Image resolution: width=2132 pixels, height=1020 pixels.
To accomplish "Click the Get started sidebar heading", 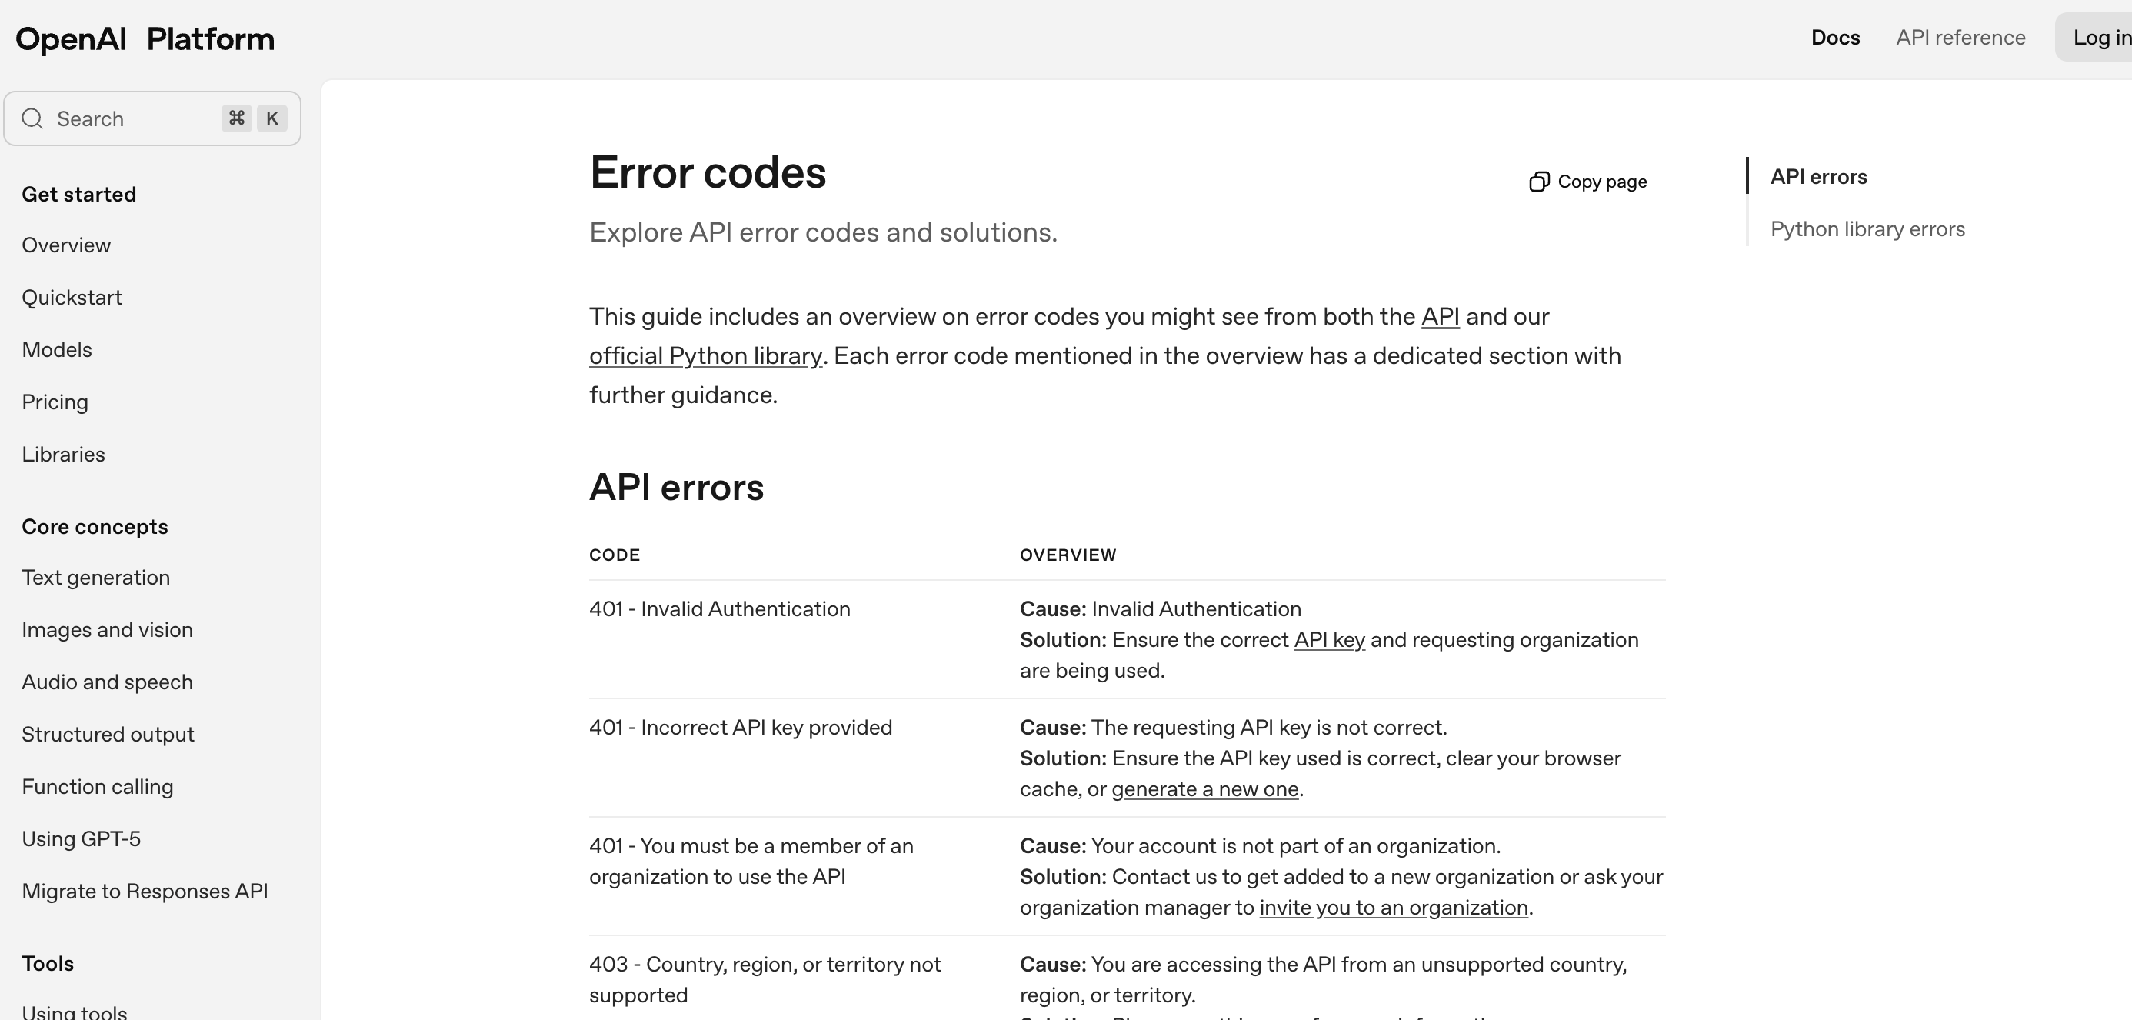I will (78, 194).
